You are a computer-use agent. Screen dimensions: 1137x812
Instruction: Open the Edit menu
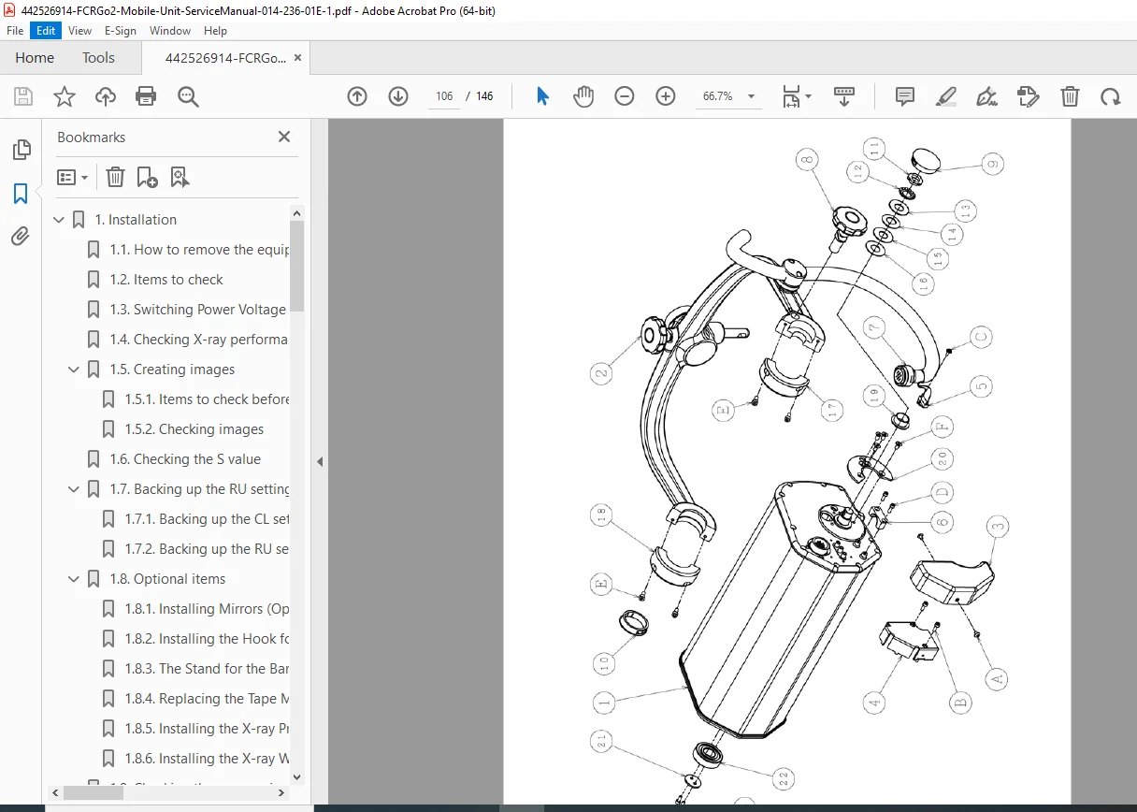pyautogui.click(x=46, y=31)
